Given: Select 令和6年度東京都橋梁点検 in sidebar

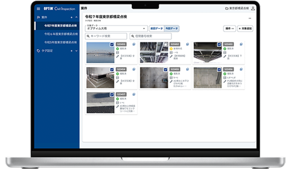Looking at the screenshot, I should pos(61,34).
